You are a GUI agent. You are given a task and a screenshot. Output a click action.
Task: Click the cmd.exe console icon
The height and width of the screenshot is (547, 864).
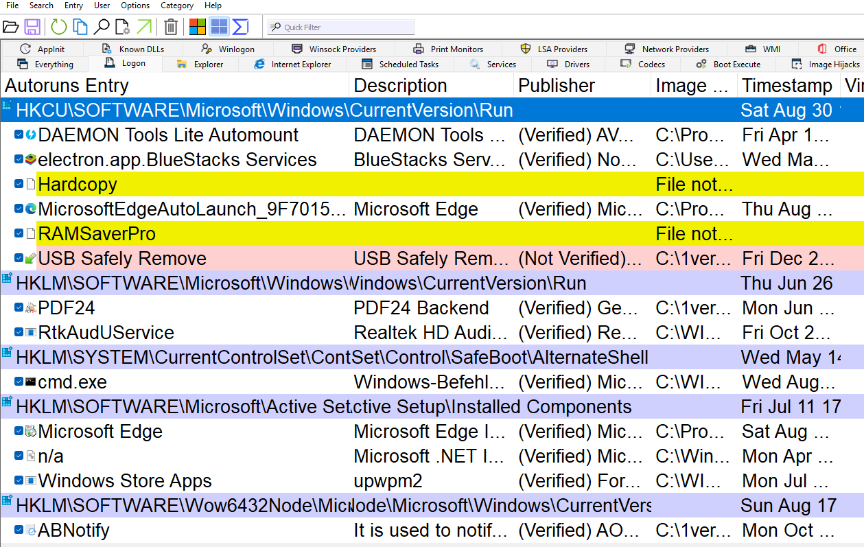point(31,382)
